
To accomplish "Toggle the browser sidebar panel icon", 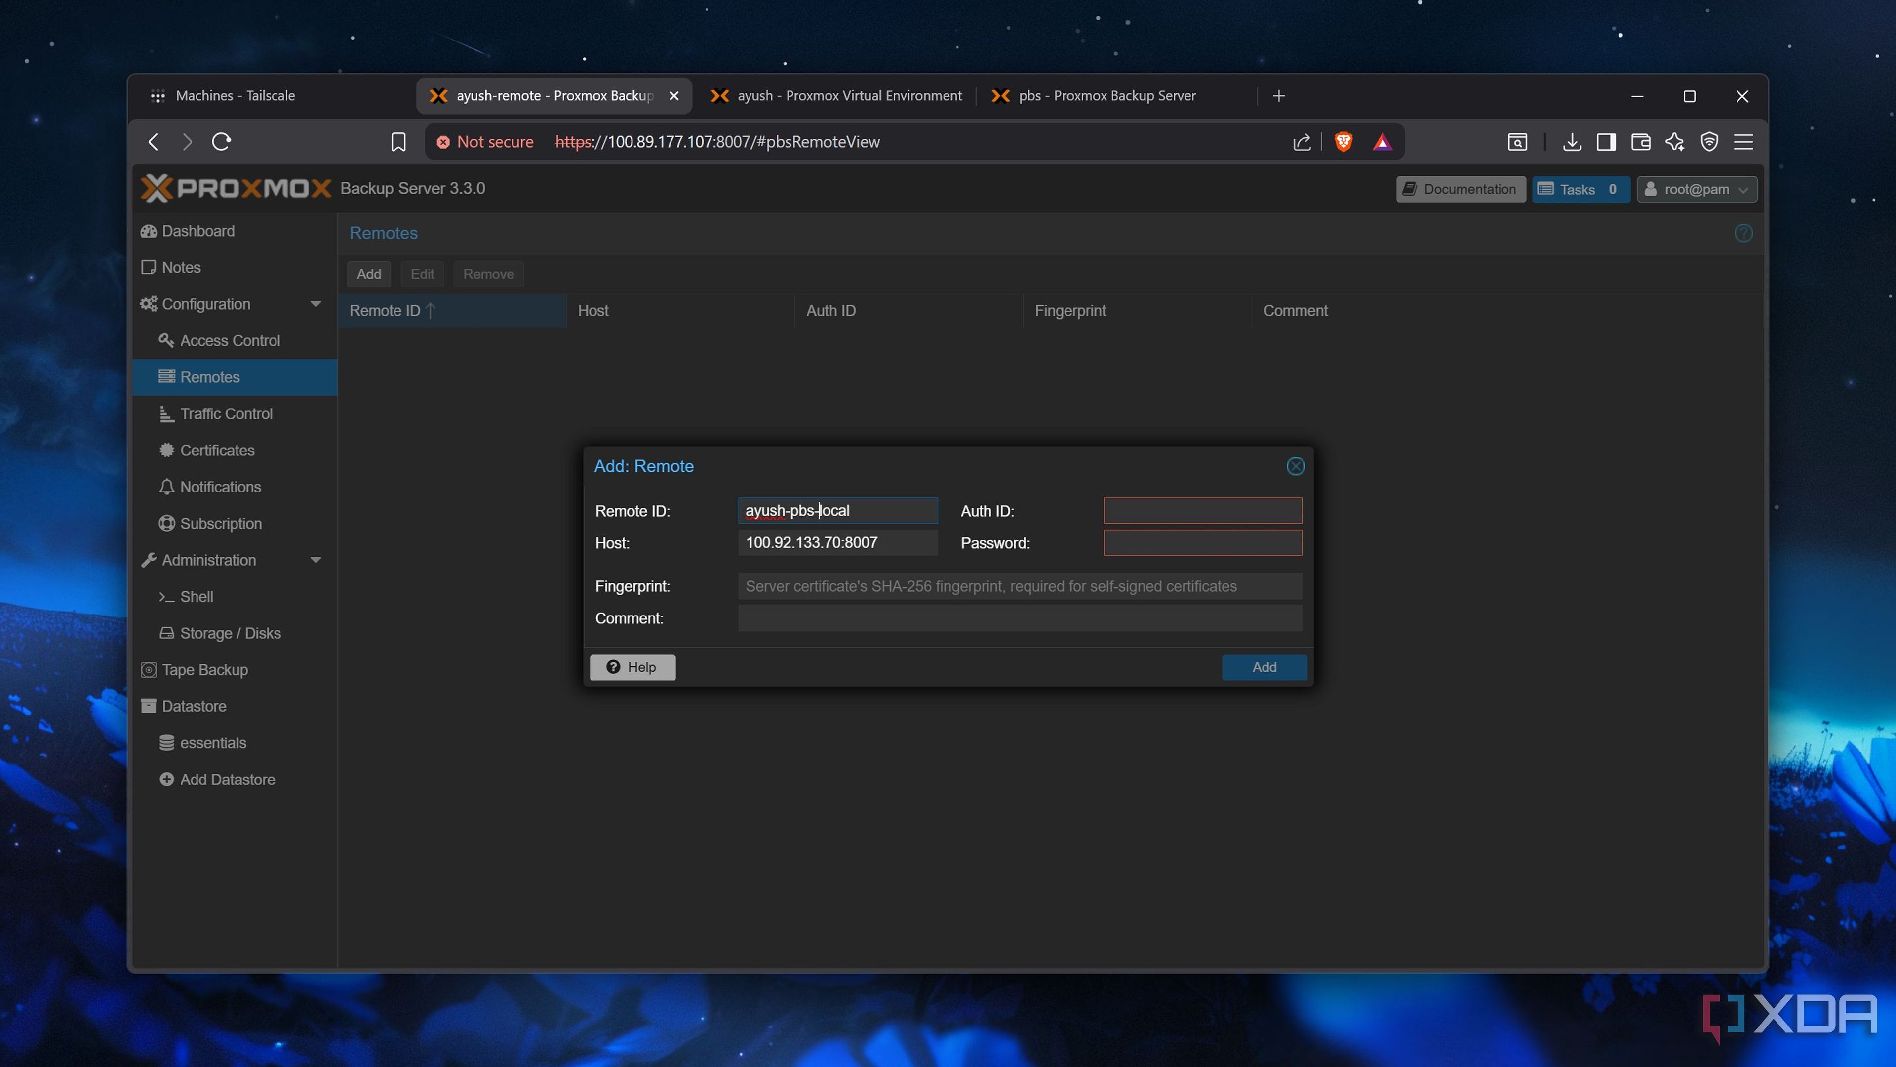I will [x=1606, y=141].
